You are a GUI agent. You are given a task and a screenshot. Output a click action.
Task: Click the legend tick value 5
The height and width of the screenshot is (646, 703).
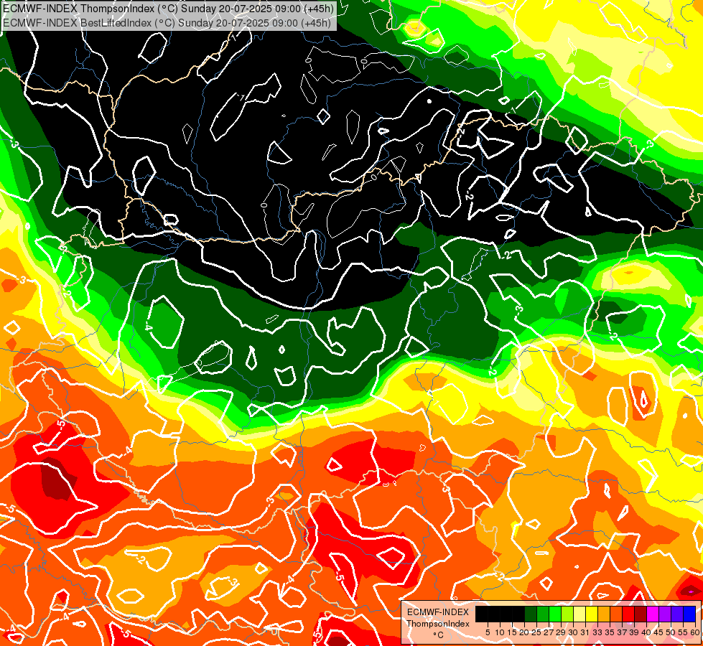click(488, 632)
